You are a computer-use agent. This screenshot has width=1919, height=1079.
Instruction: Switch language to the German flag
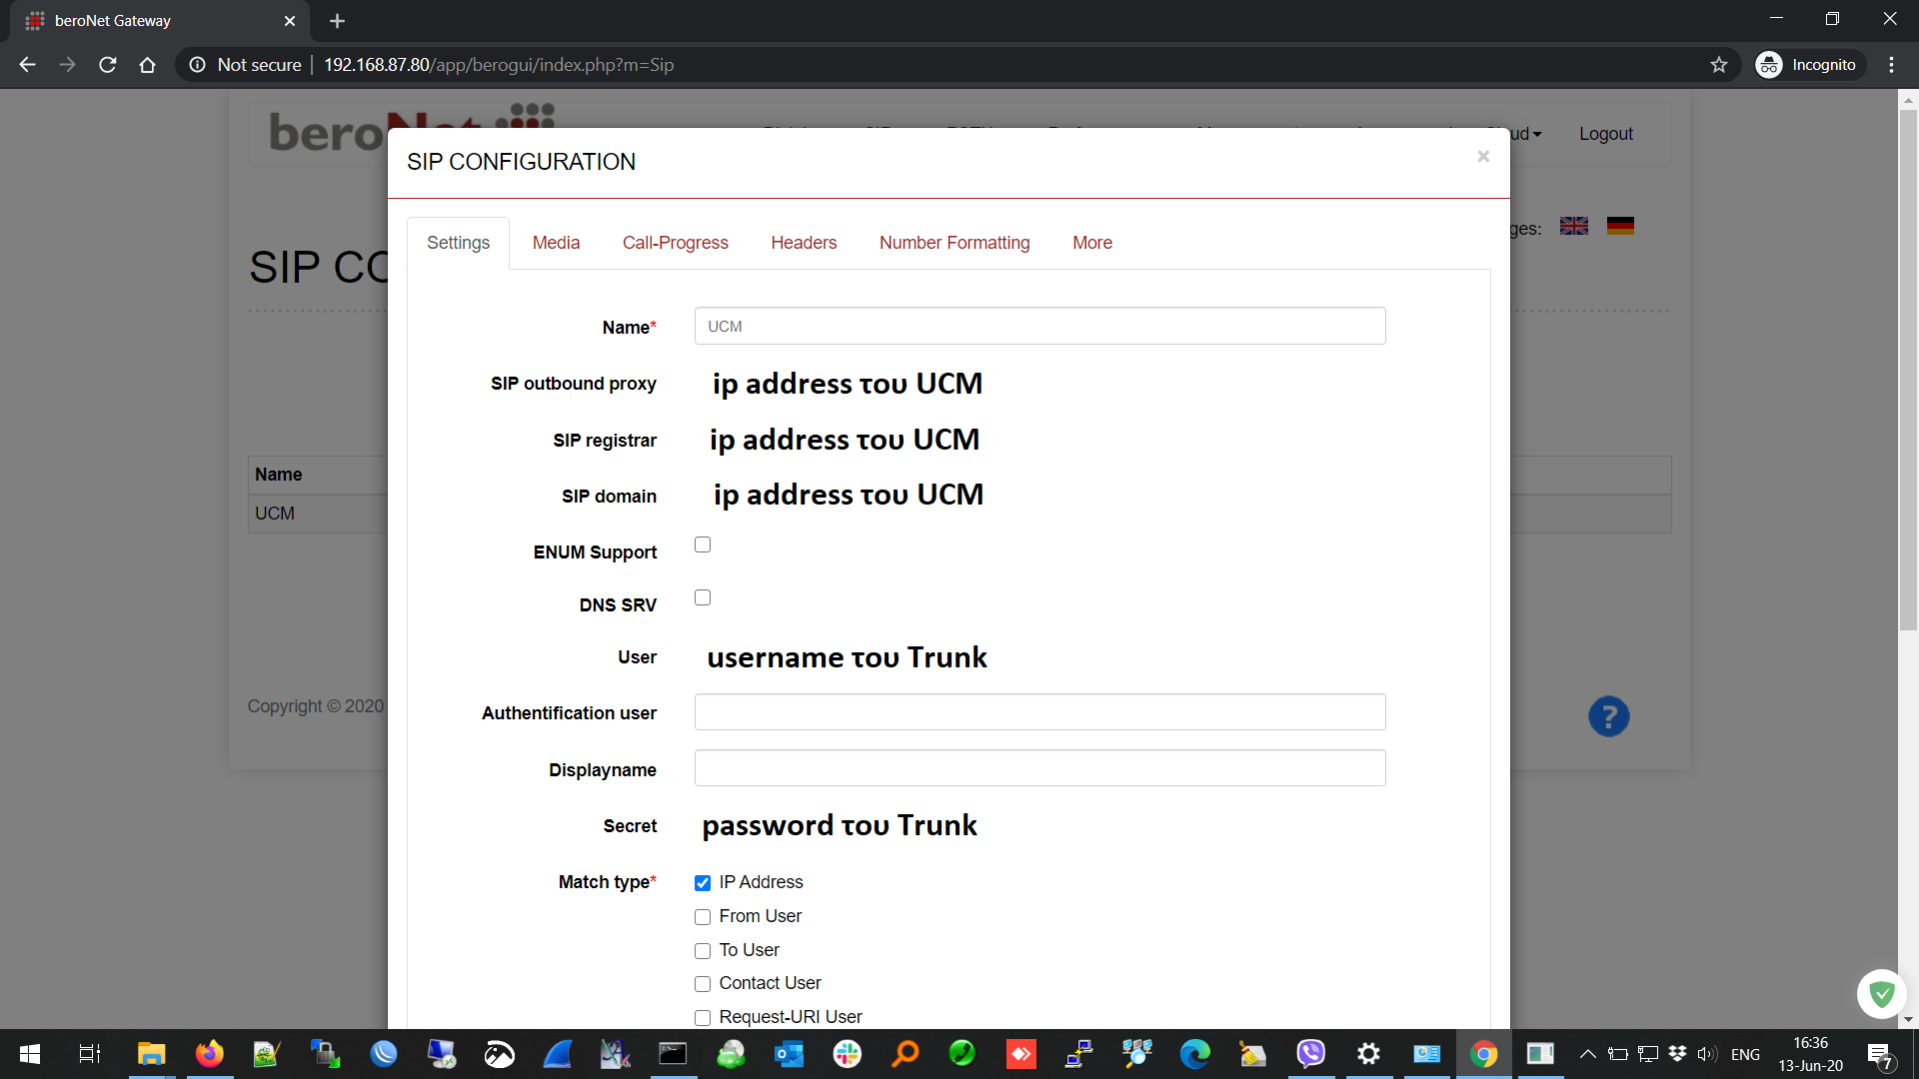click(x=1620, y=226)
